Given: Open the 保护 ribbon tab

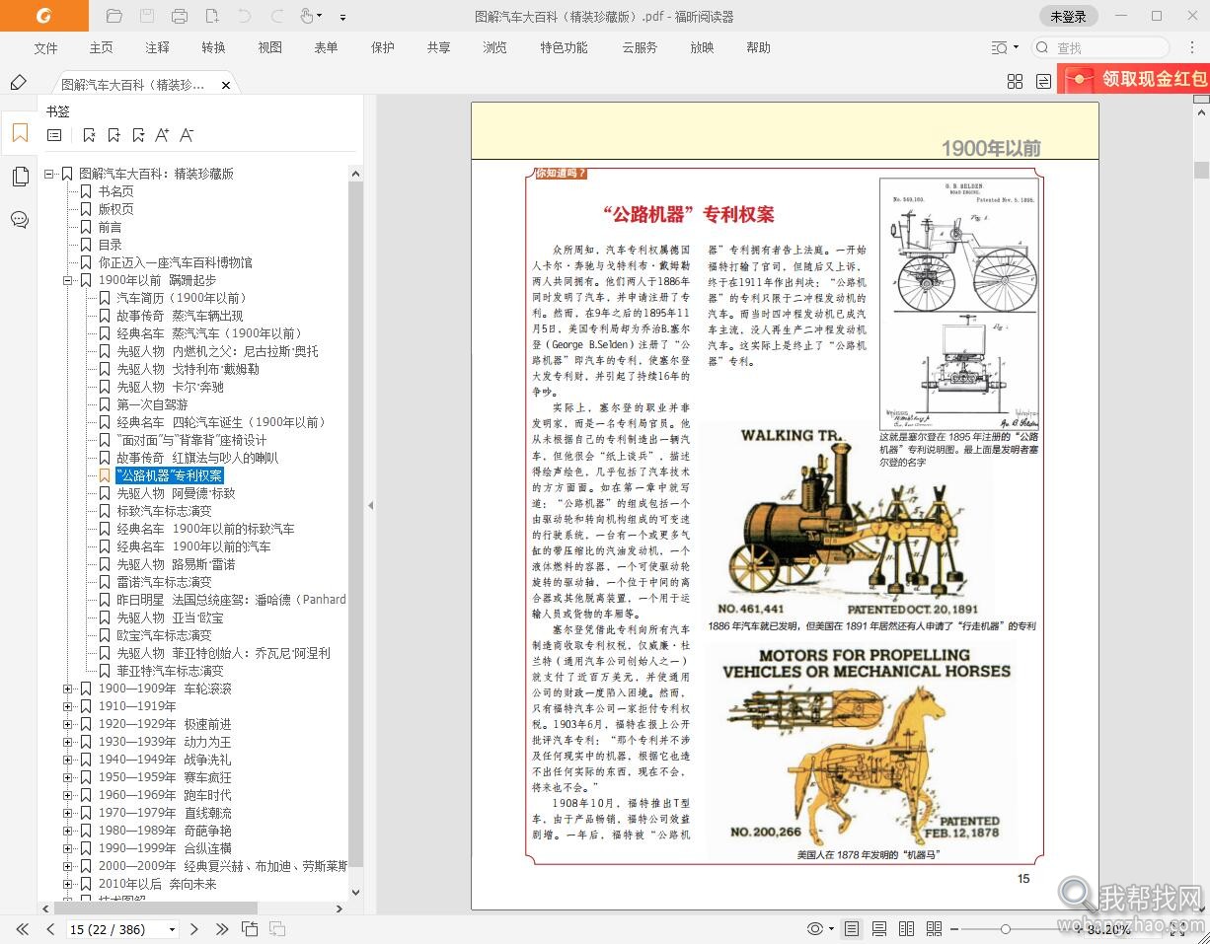Looking at the screenshot, I should [383, 47].
